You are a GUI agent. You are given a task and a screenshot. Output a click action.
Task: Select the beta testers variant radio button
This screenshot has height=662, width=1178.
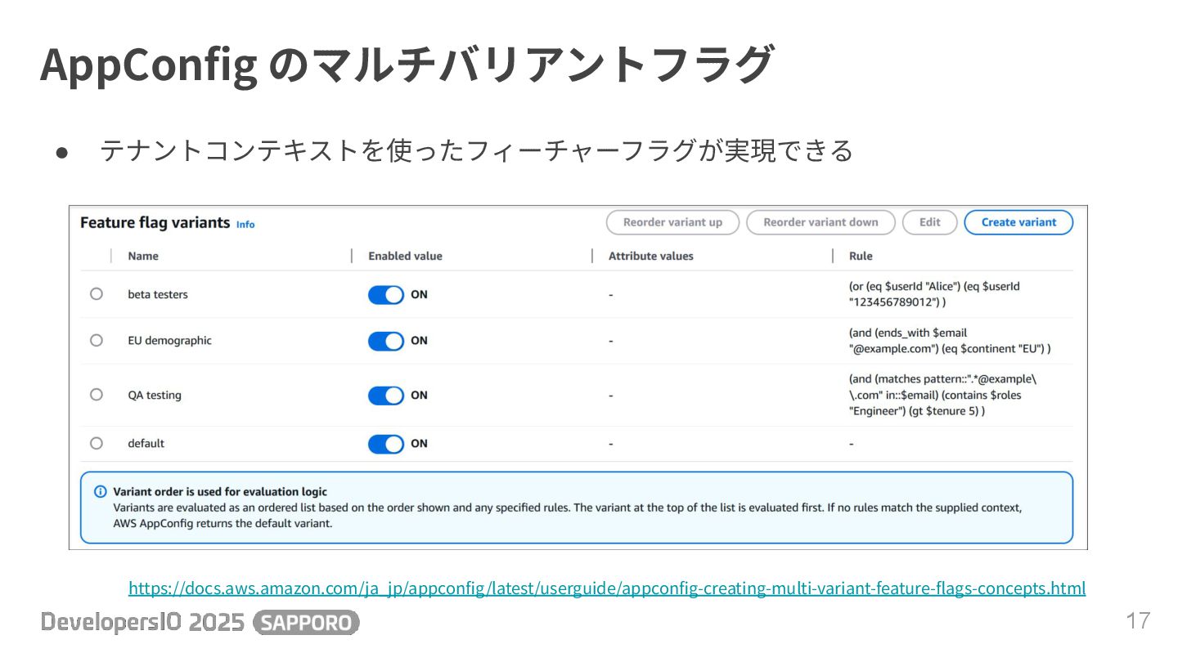pos(97,294)
